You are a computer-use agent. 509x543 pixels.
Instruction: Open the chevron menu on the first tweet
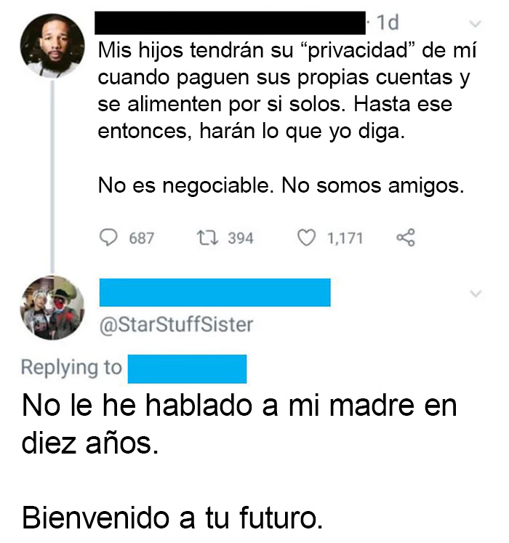(476, 23)
